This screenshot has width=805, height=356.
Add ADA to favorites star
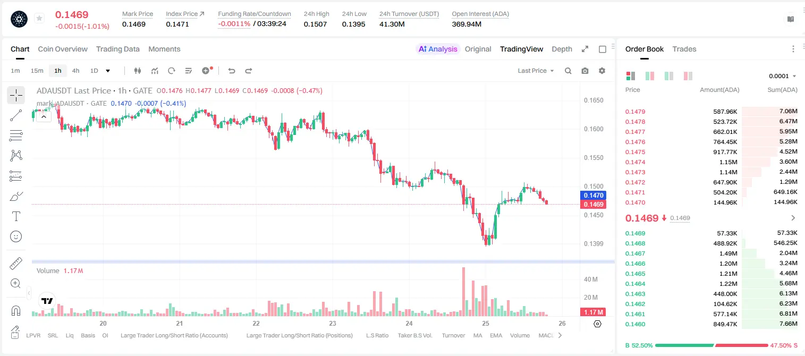pyautogui.click(x=39, y=19)
